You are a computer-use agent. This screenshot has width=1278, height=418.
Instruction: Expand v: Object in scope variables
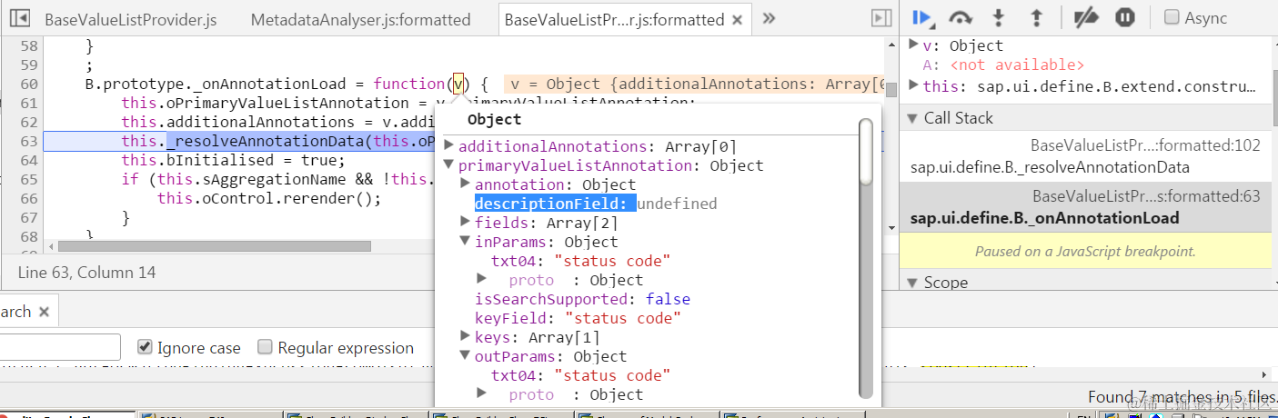click(x=914, y=45)
